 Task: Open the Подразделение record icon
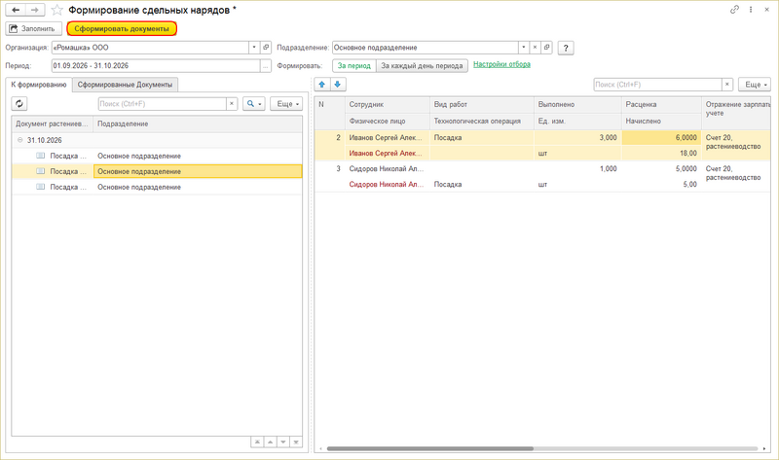546,48
